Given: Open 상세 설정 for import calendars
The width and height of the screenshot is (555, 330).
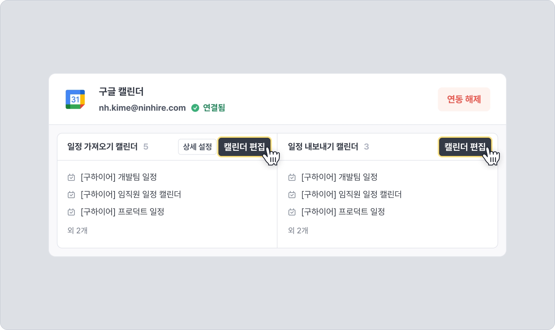Looking at the screenshot, I should click(197, 147).
